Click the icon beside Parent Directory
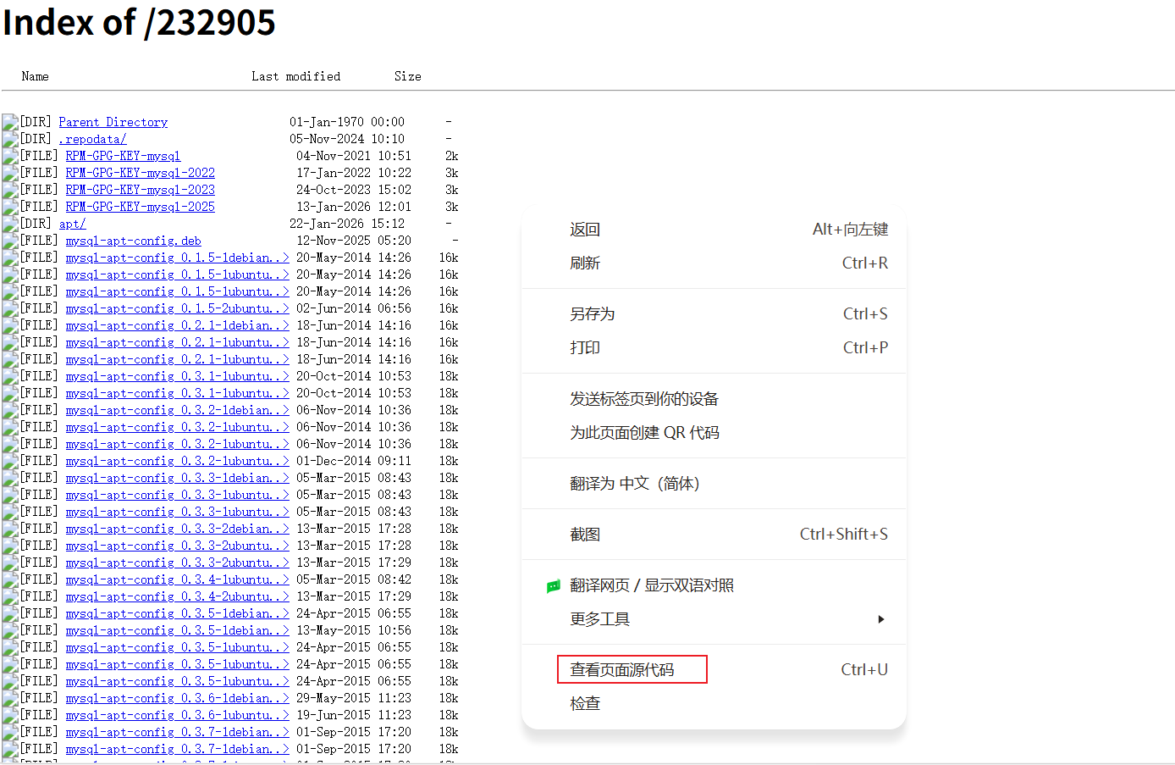 [x=10, y=122]
